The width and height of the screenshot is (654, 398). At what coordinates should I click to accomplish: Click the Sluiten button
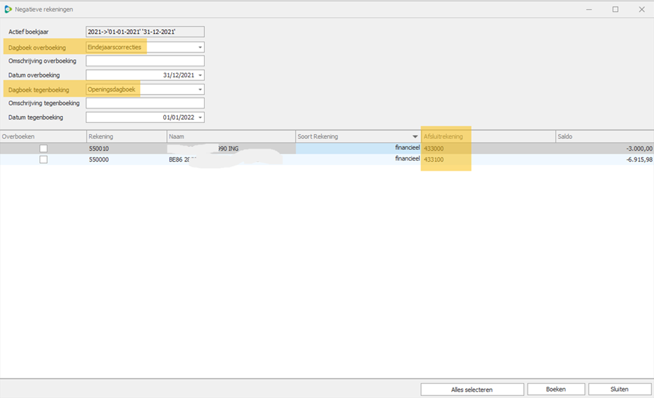point(619,390)
